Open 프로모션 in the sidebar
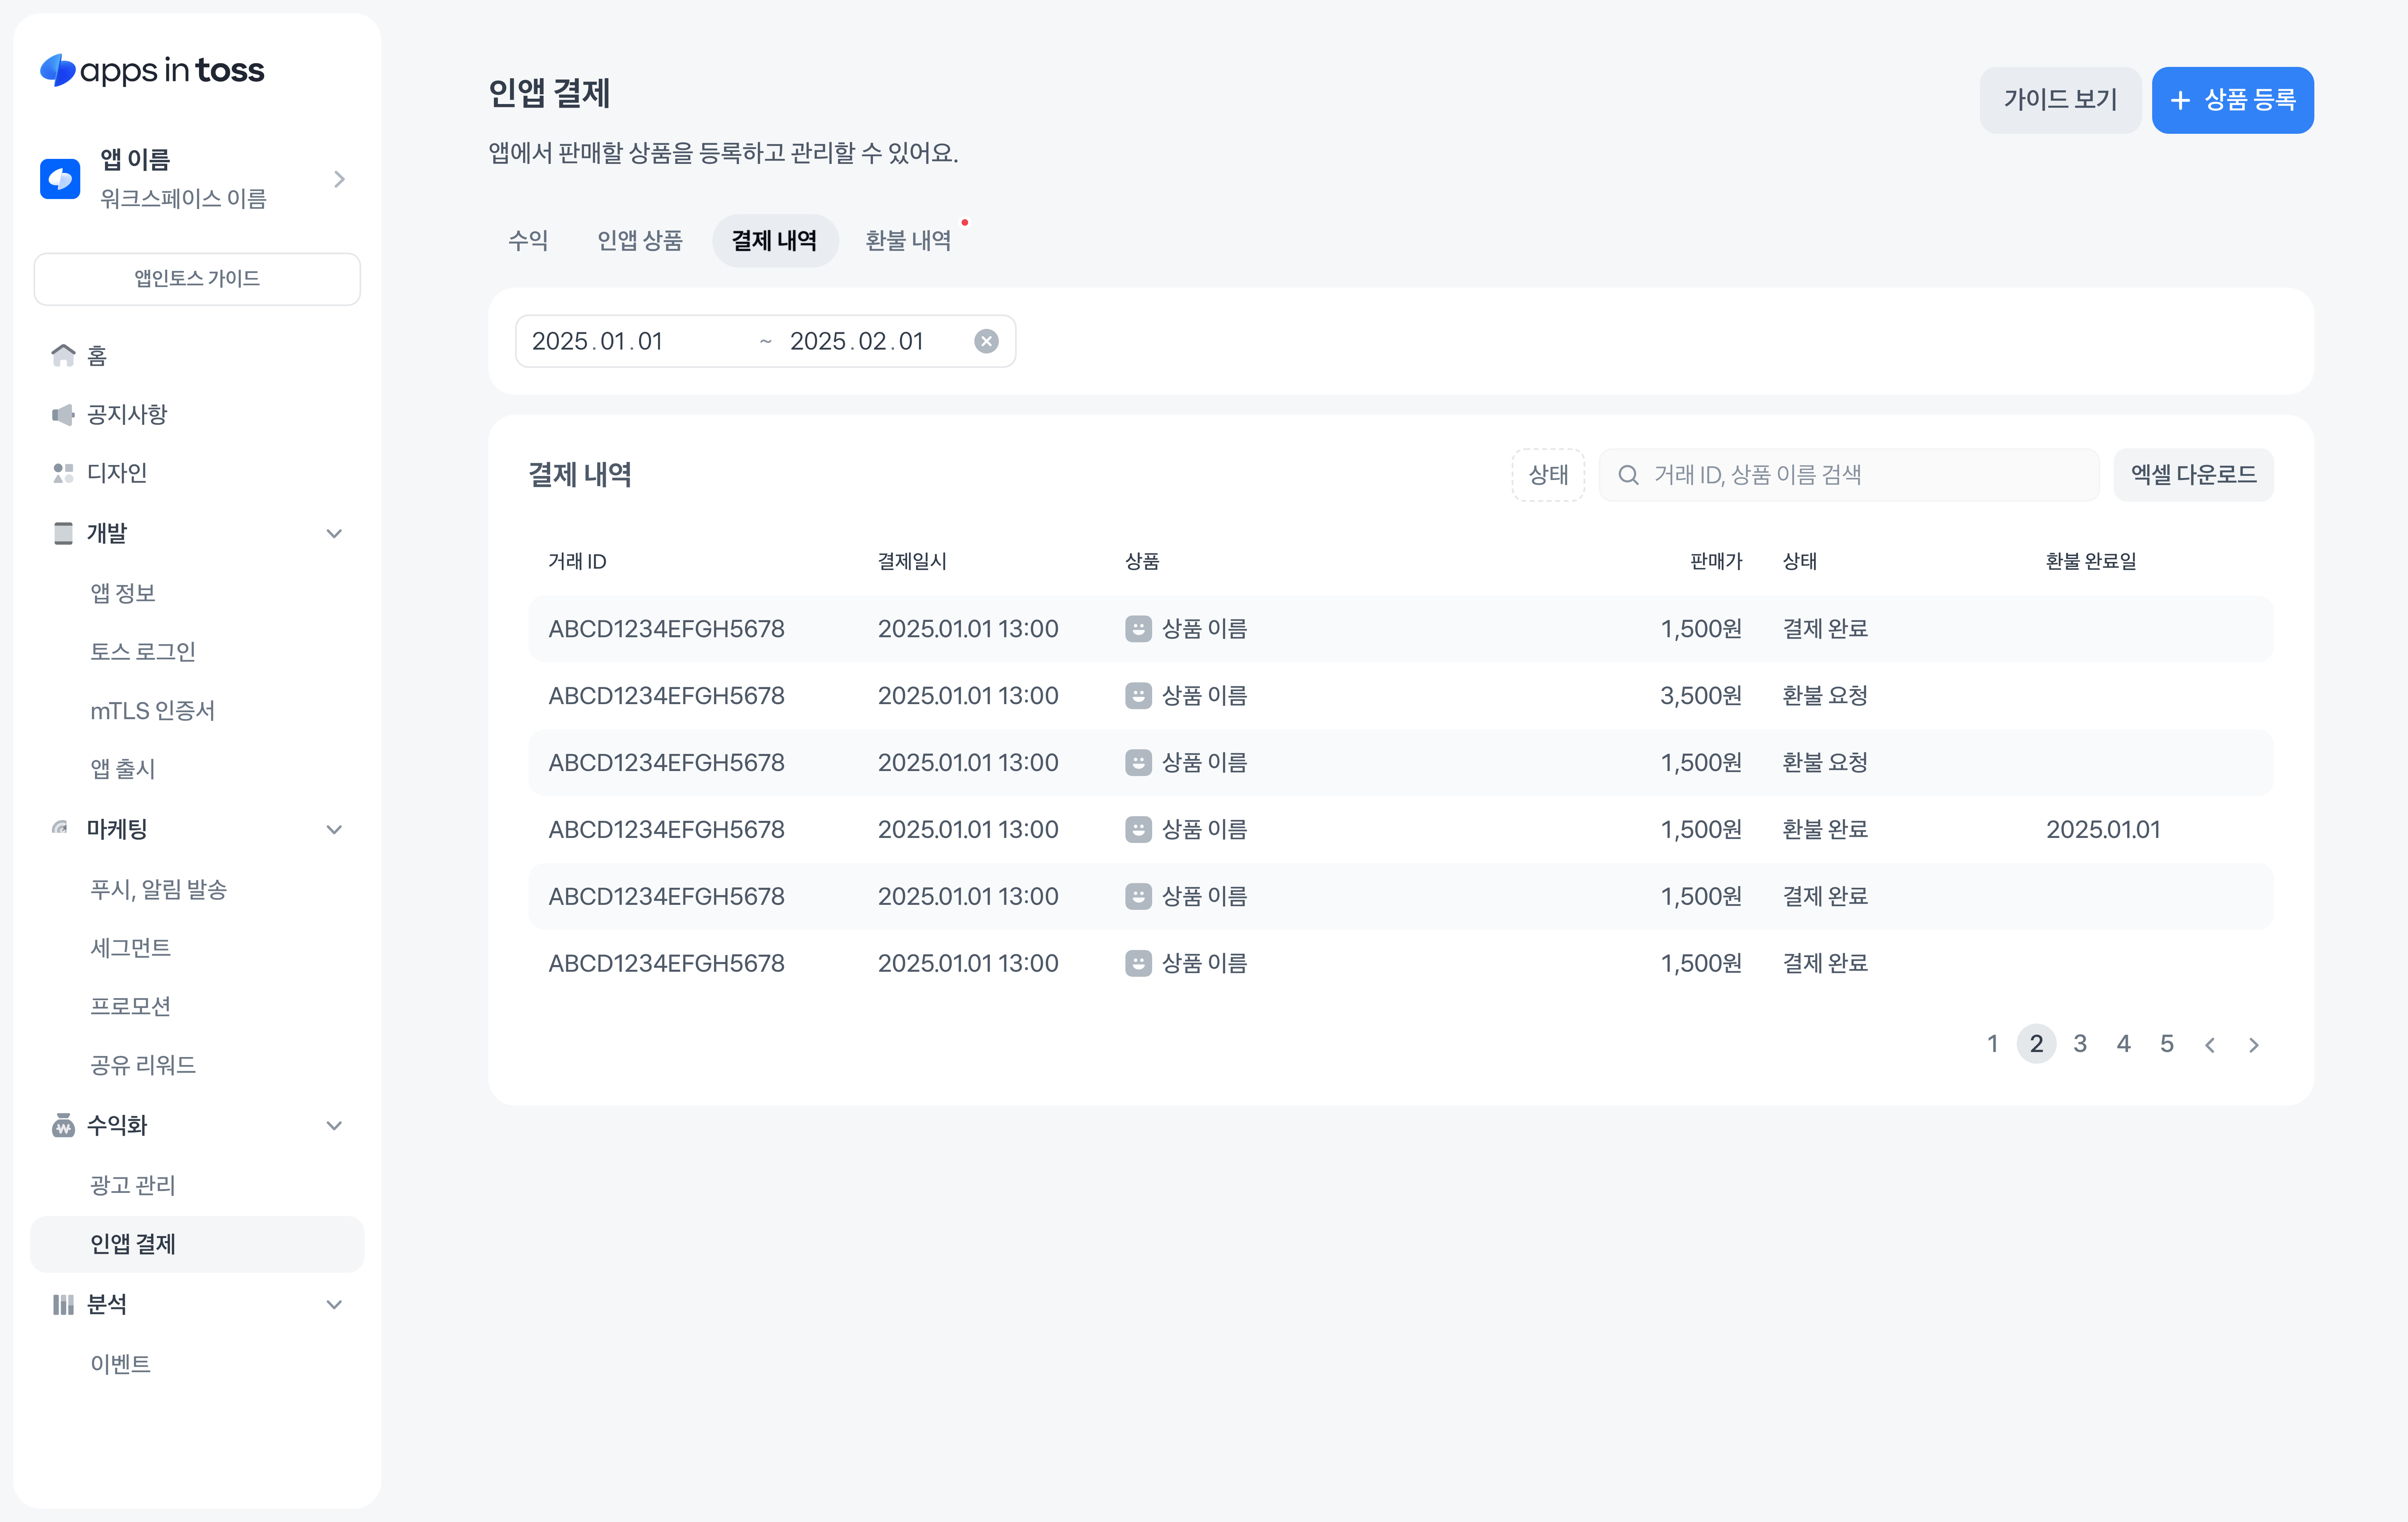Image resolution: width=2408 pixels, height=1522 pixels. click(131, 1006)
